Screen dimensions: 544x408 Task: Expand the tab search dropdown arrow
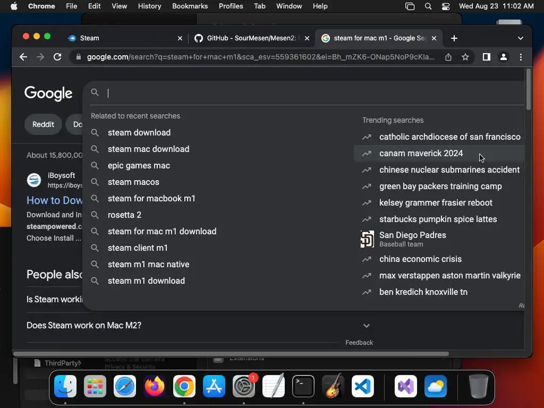(x=521, y=38)
